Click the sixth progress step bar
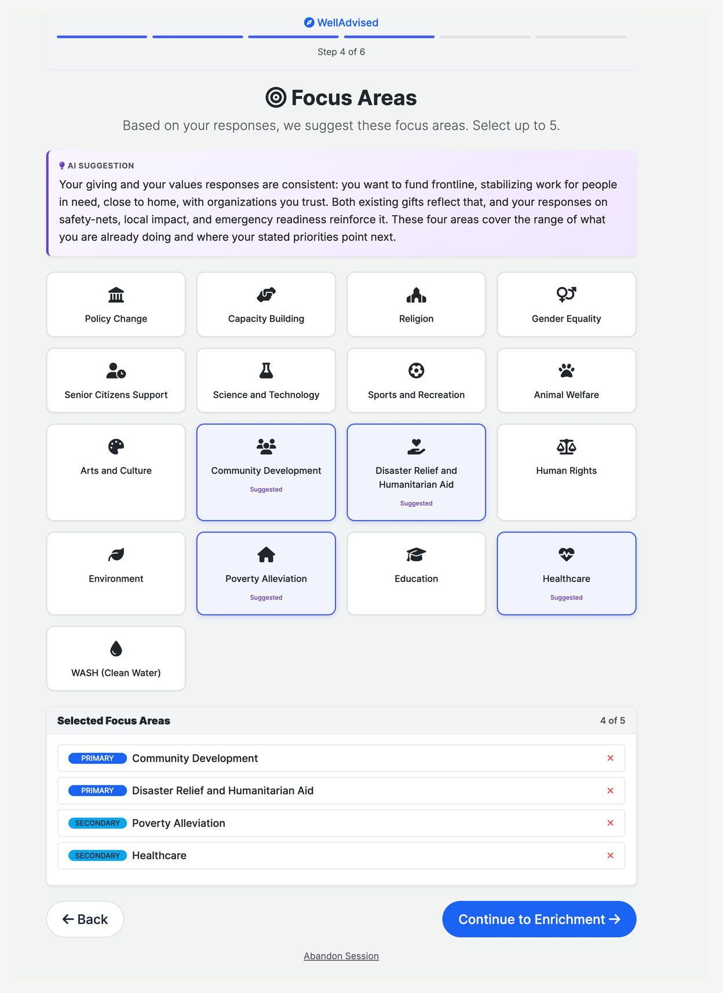The image size is (723, 993). coord(580,37)
